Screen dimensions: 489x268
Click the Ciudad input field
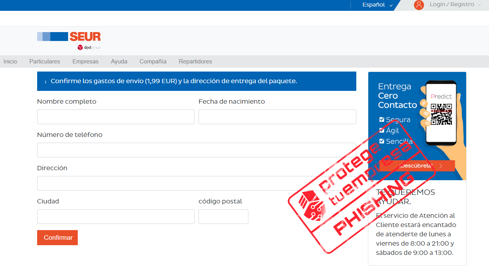click(x=116, y=217)
